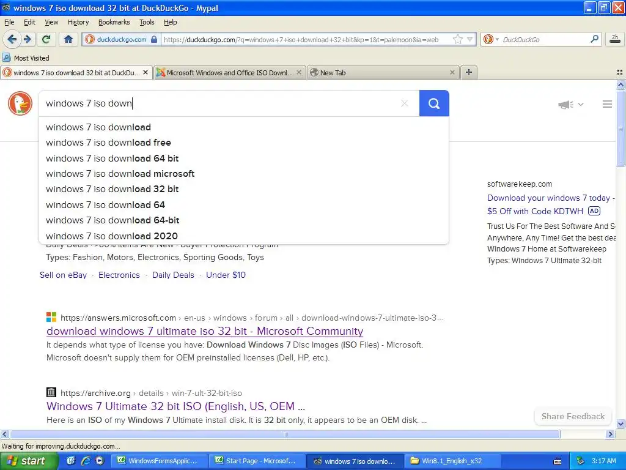Screen dimensions: 626x470
Task: Click the vertical scrollbar down arrow
Action: (620, 424)
